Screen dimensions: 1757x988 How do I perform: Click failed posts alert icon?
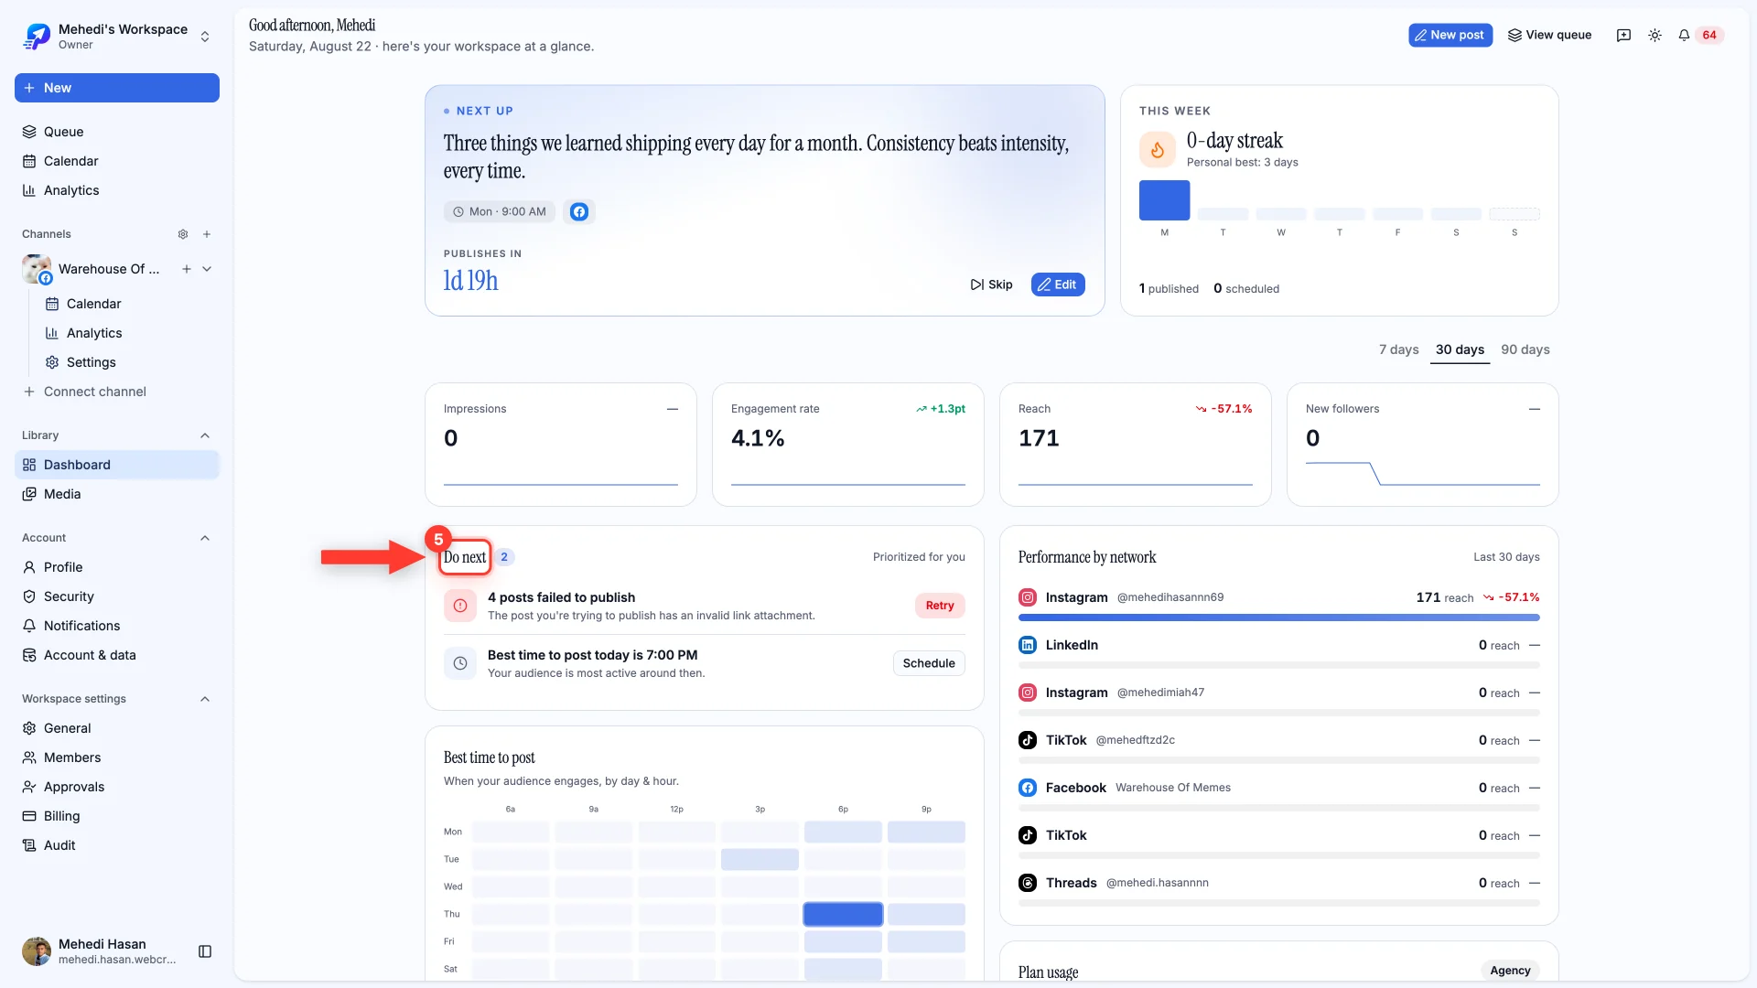pyautogui.click(x=460, y=606)
